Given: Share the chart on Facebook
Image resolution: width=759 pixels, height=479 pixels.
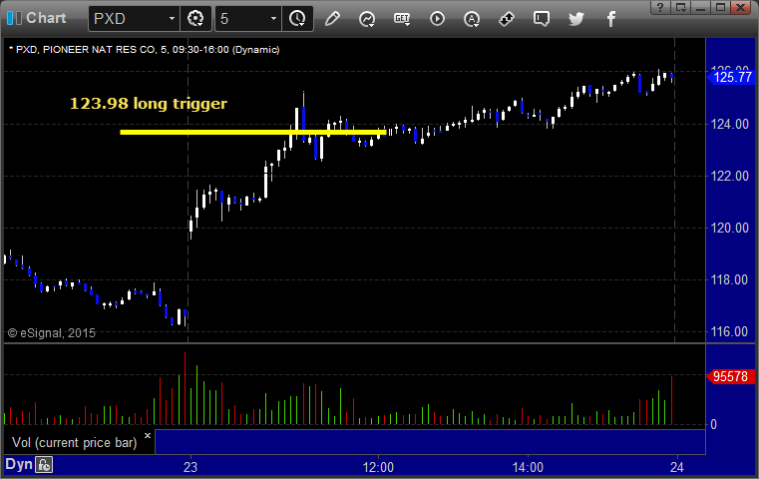Looking at the screenshot, I should coord(611,19).
